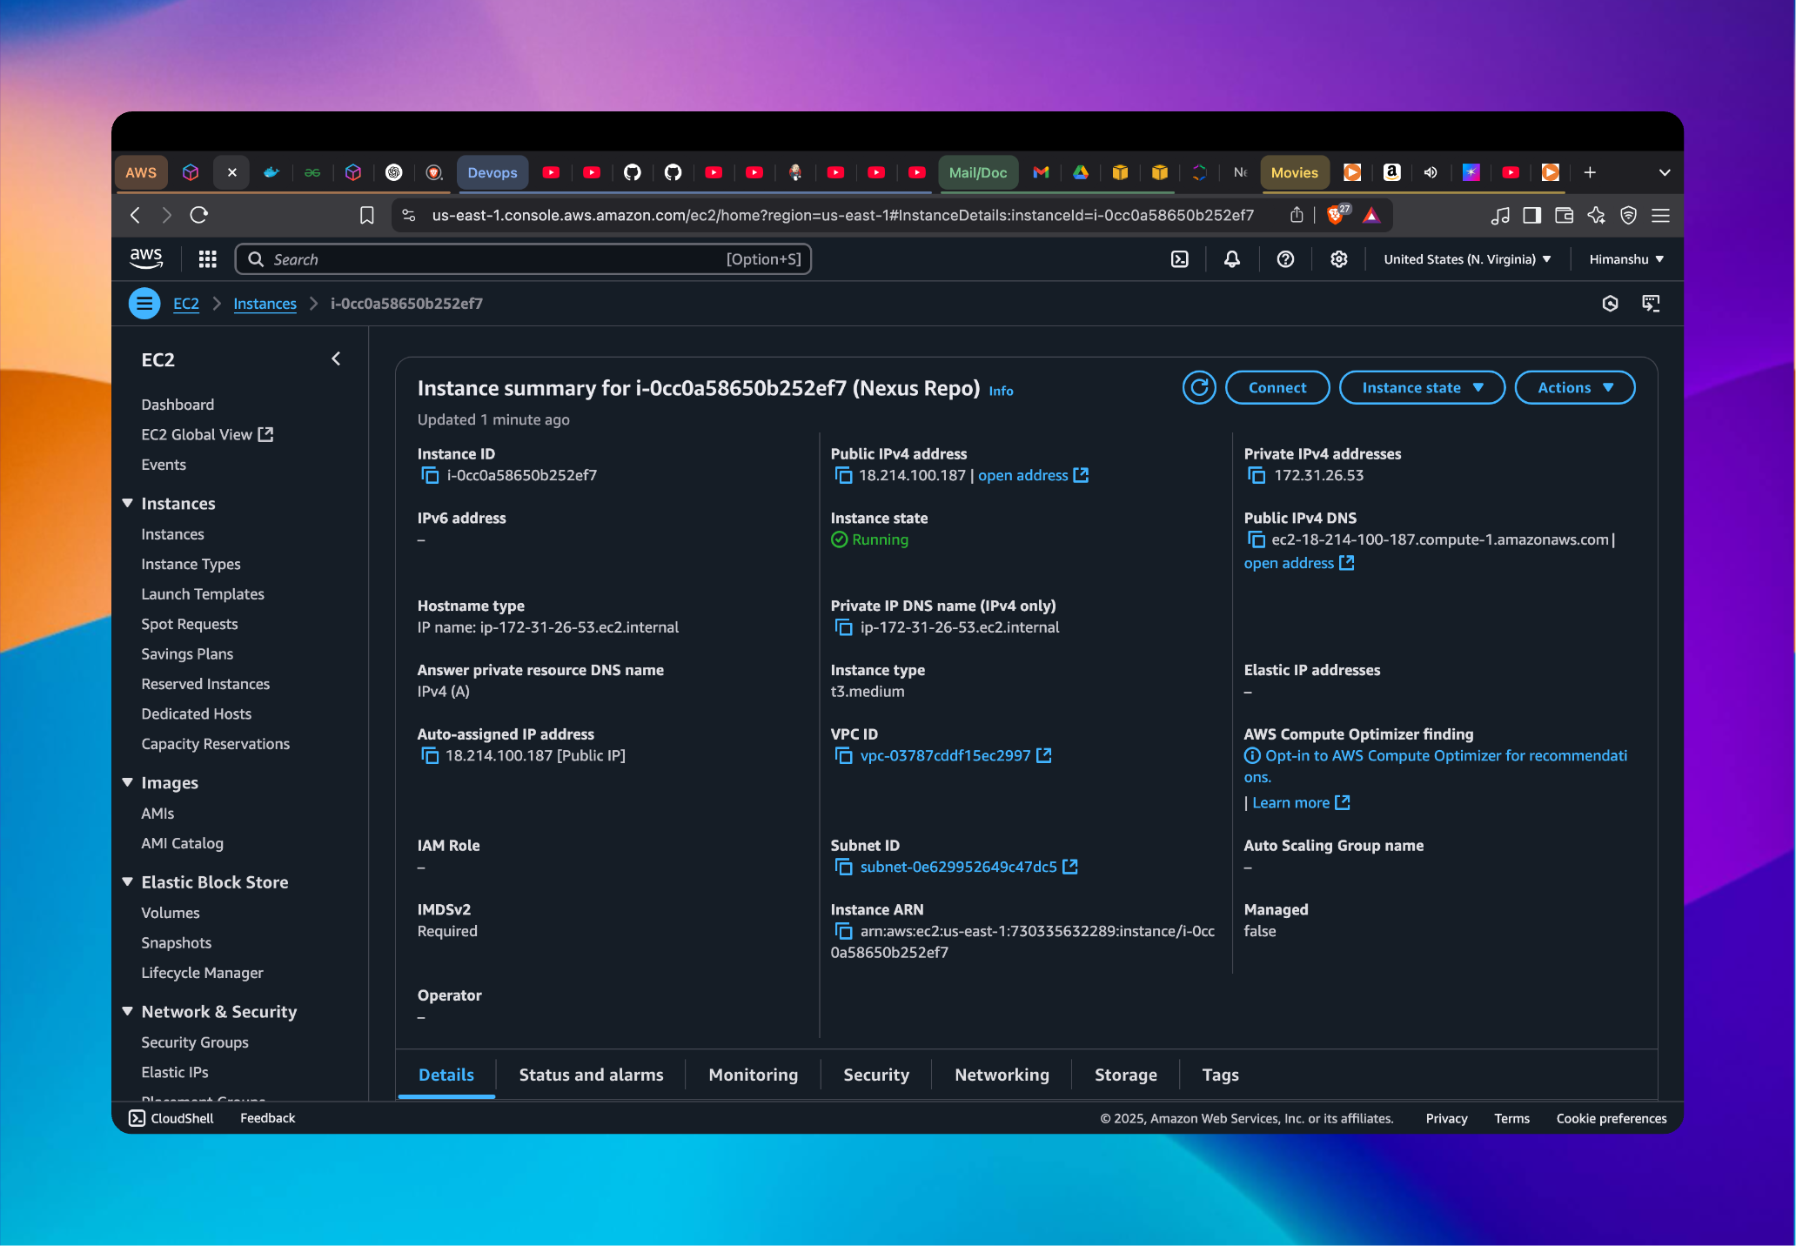This screenshot has height=1246, width=1796.
Task: Open the help question mark menu
Action: 1285,259
